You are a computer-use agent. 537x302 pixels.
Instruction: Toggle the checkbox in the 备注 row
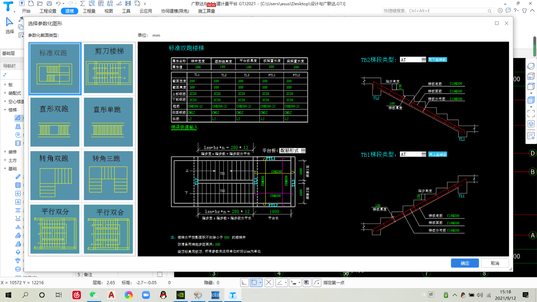[x=160, y=274]
